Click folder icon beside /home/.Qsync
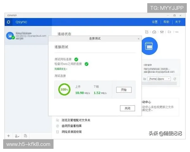The height and width of the screenshot is (152, 190). click(x=145, y=79)
